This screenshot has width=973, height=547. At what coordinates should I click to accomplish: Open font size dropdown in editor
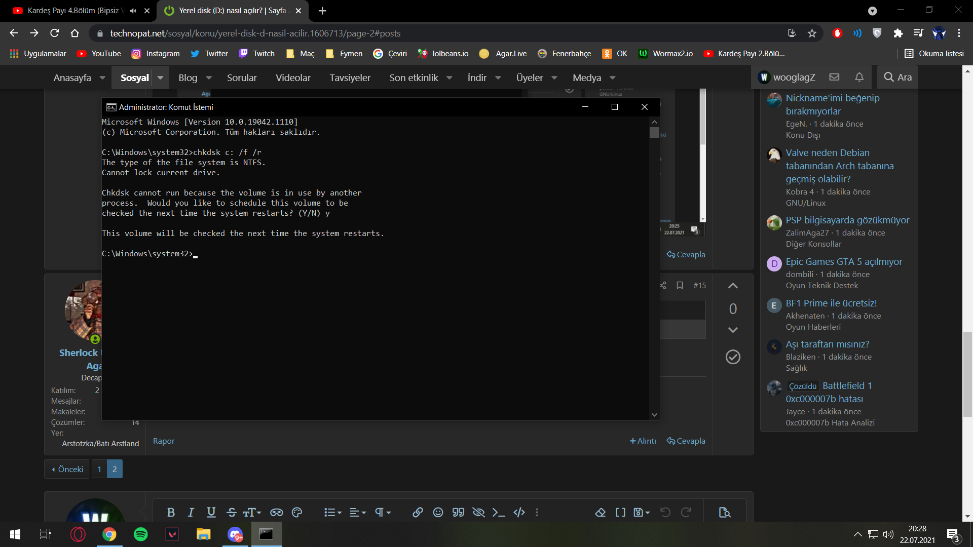coord(252,513)
